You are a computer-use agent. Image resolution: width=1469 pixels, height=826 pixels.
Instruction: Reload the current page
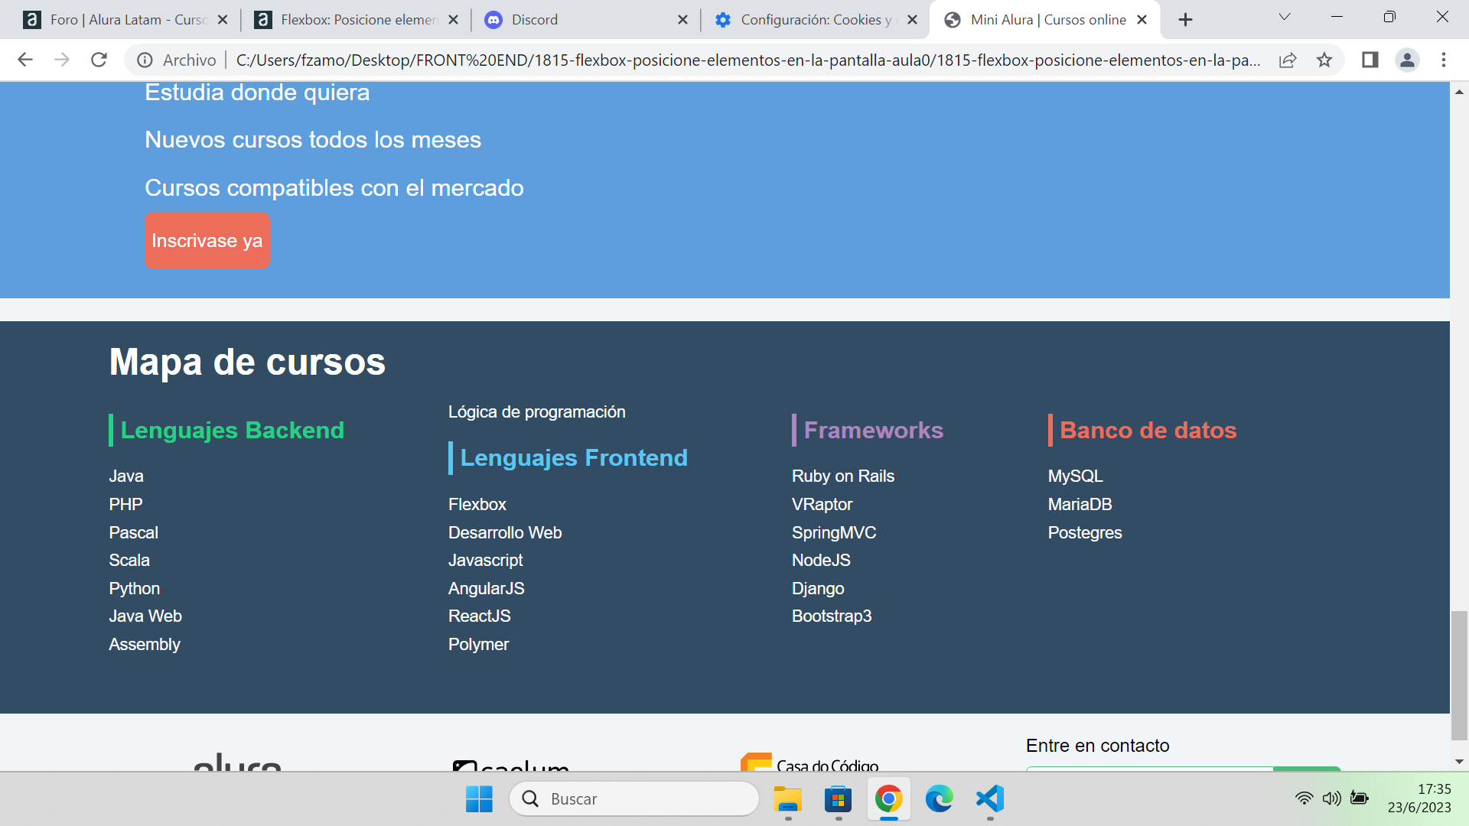click(99, 60)
